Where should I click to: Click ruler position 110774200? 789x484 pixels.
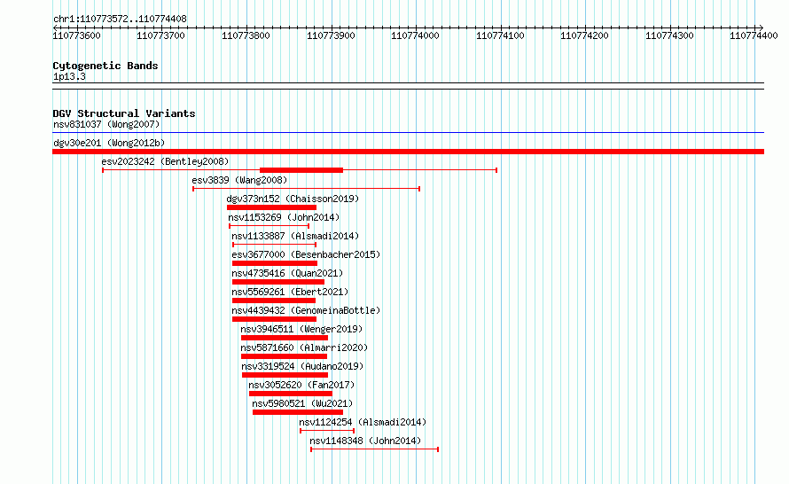(x=585, y=35)
